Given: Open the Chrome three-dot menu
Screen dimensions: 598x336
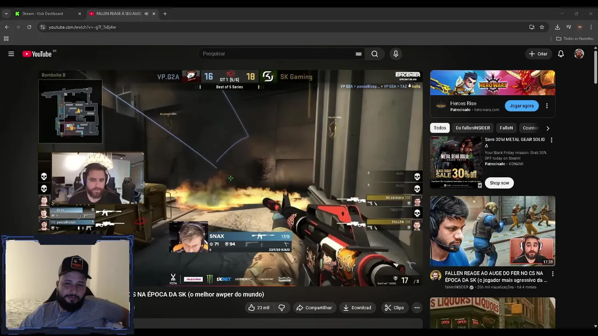Looking at the screenshot, I should point(591,27).
